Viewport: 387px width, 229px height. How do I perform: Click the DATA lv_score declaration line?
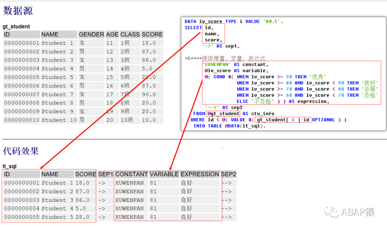click(234, 21)
